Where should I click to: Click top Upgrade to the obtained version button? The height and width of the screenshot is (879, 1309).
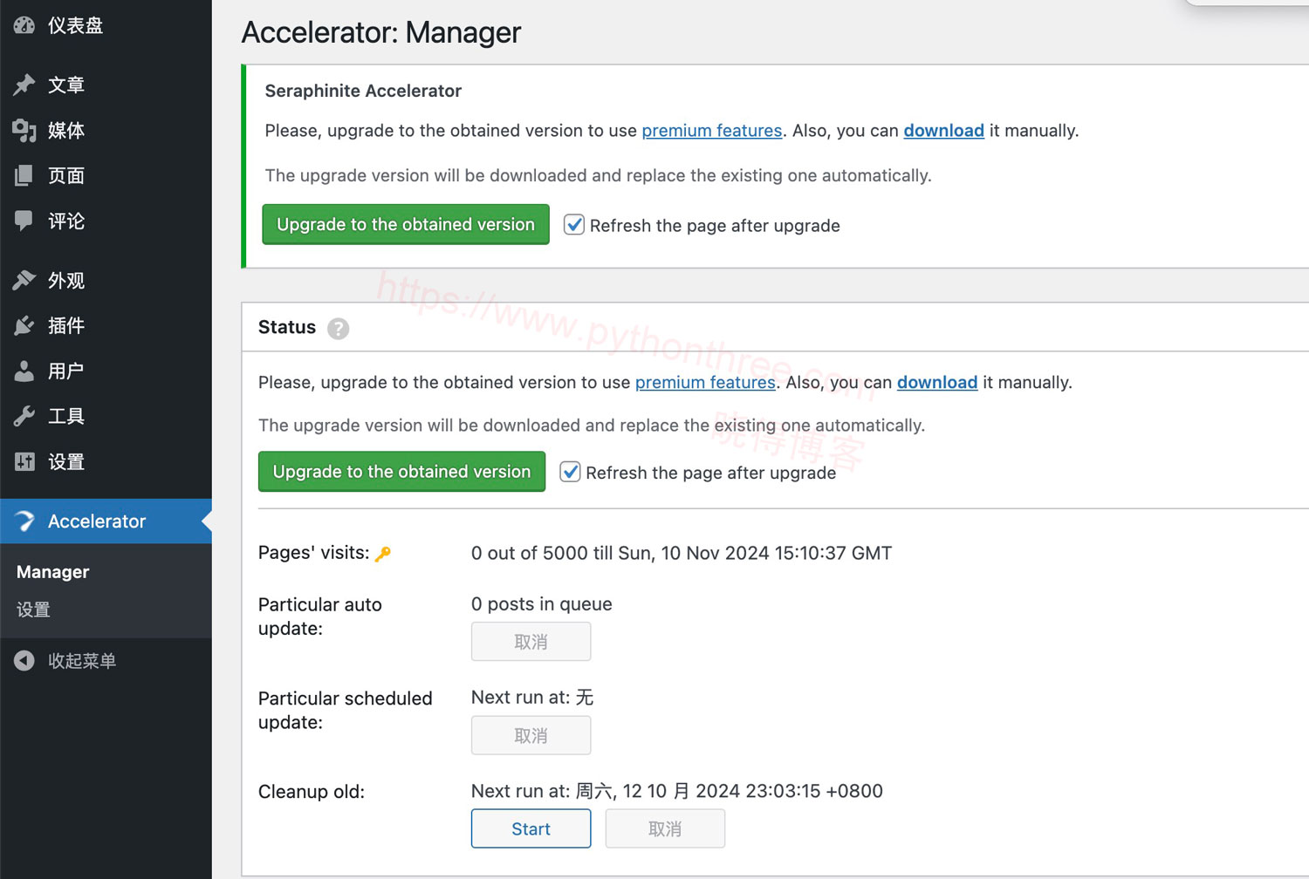pos(406,224)
